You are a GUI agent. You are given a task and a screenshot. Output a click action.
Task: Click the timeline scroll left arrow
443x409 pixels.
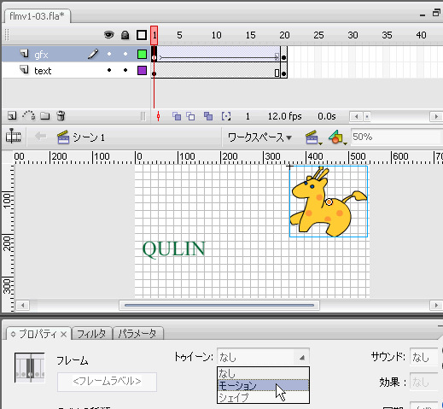coord(356,116)
